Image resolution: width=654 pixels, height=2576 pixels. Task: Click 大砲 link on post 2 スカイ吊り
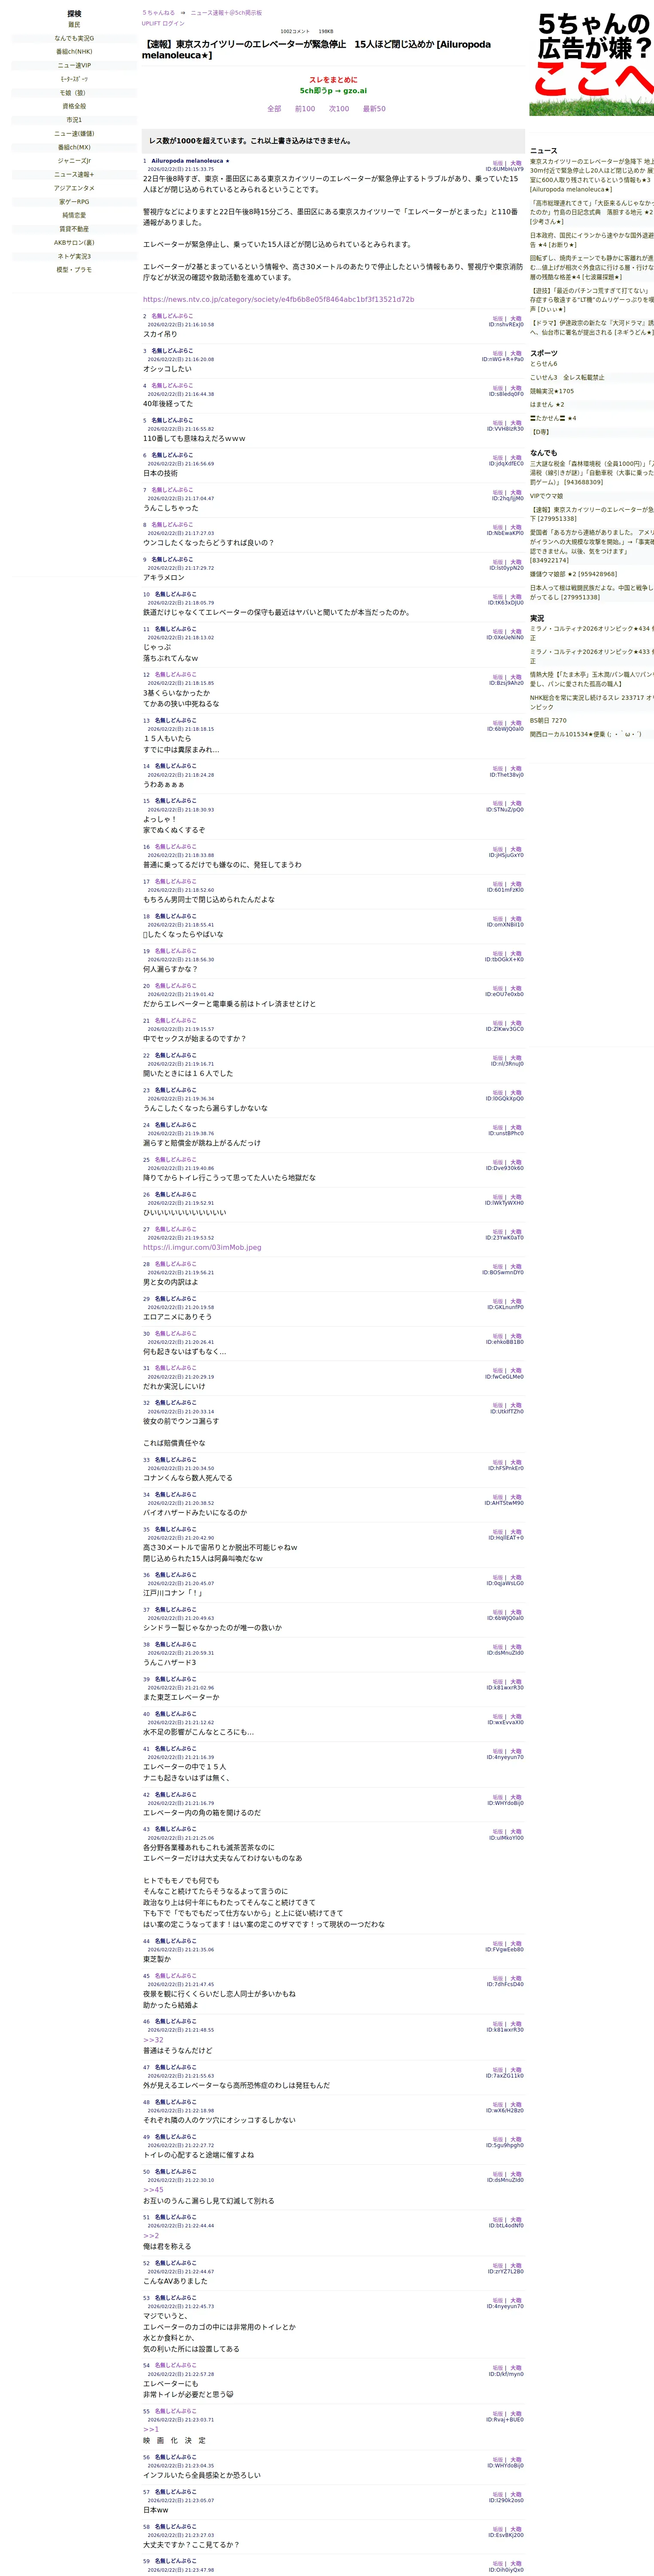(x=516, y=318)
